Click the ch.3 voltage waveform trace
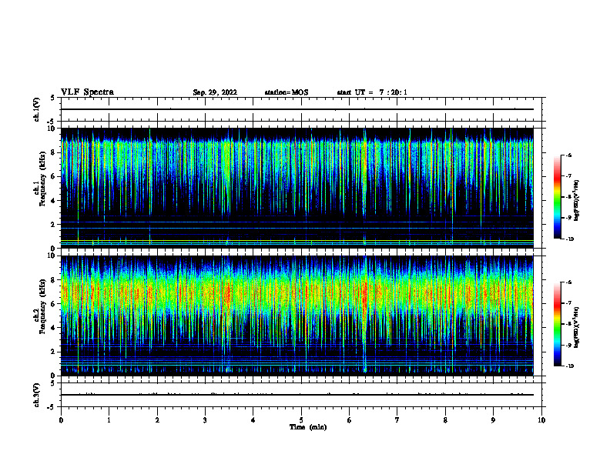 click(x=297, y=395)
